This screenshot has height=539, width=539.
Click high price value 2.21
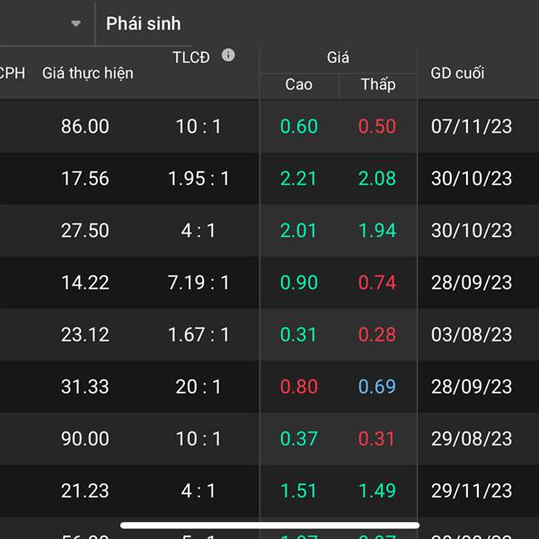298,179
